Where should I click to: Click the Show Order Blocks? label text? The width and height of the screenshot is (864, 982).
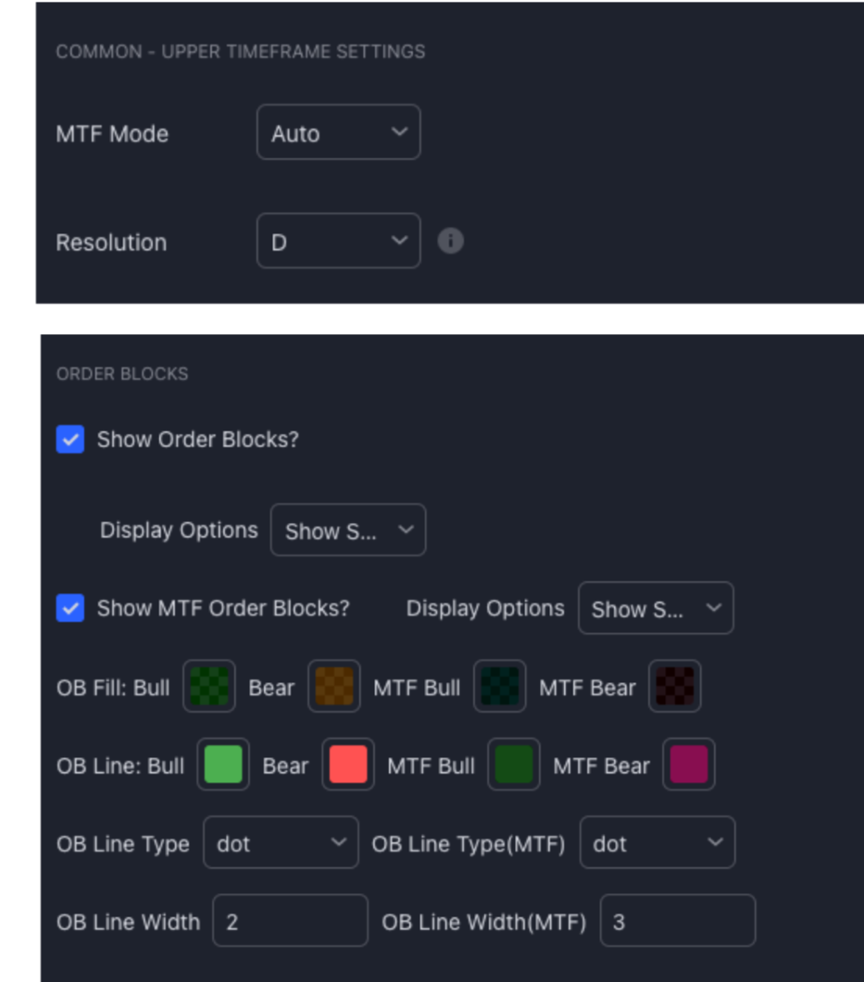198,439
